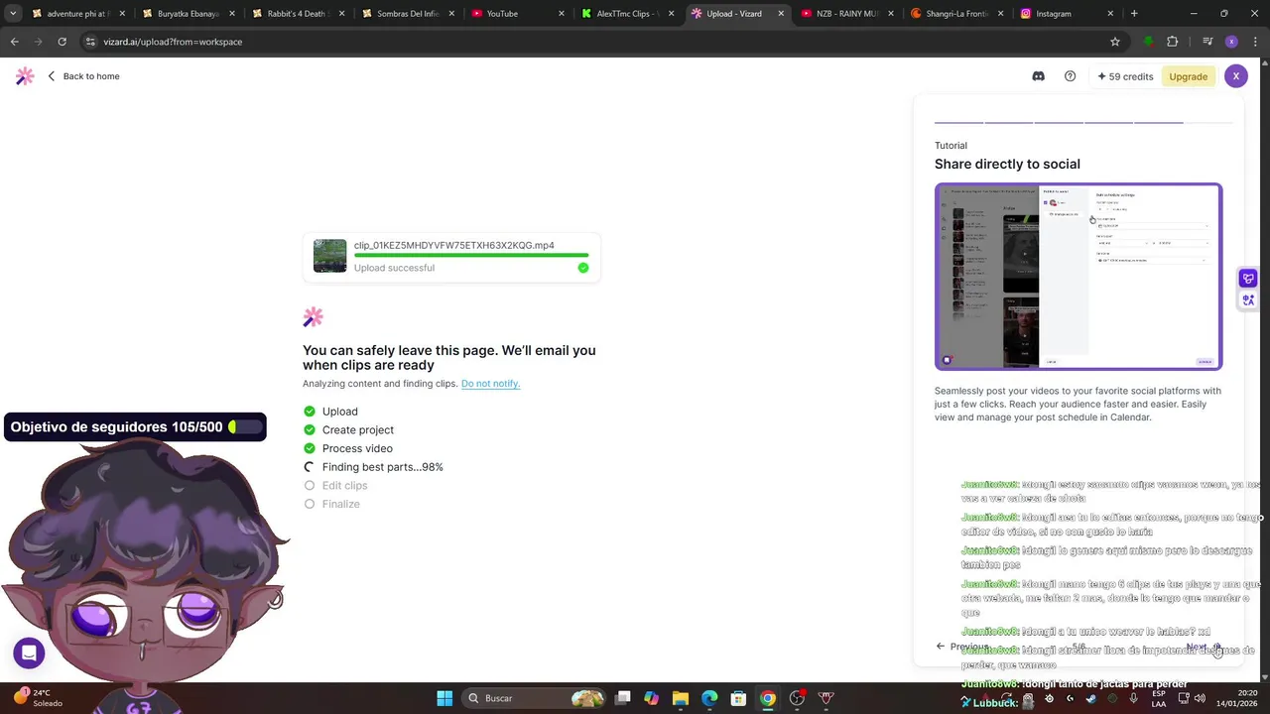Open Microsoft Store from the taskbar
Viewport: 1270px width, 714px height.
(x=738, y=698)
